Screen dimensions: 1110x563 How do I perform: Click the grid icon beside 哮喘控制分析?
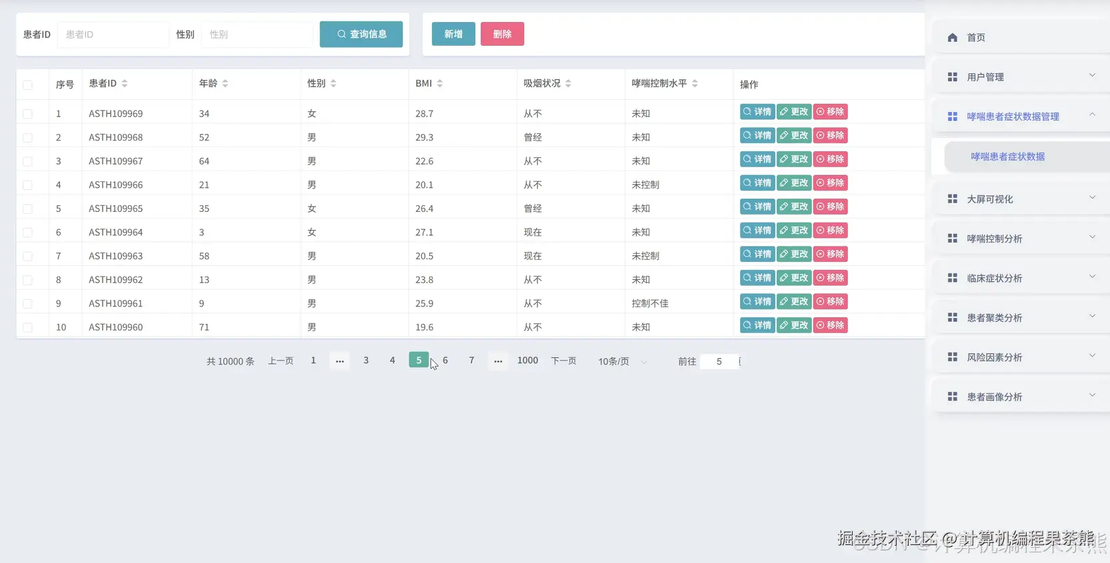coord(953,239)
